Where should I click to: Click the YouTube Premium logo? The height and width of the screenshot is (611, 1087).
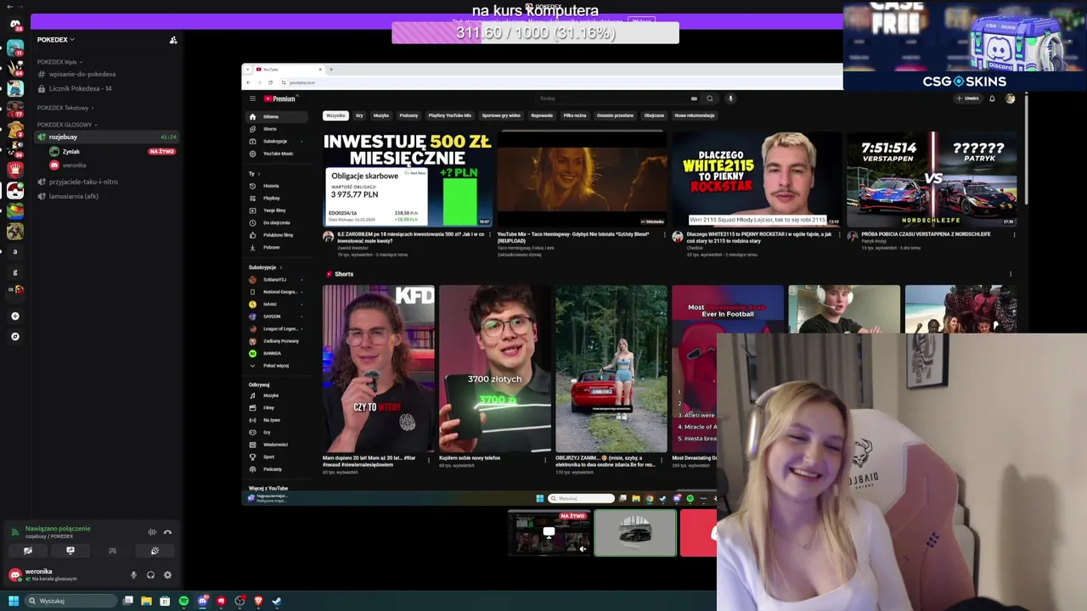[279, 98]
